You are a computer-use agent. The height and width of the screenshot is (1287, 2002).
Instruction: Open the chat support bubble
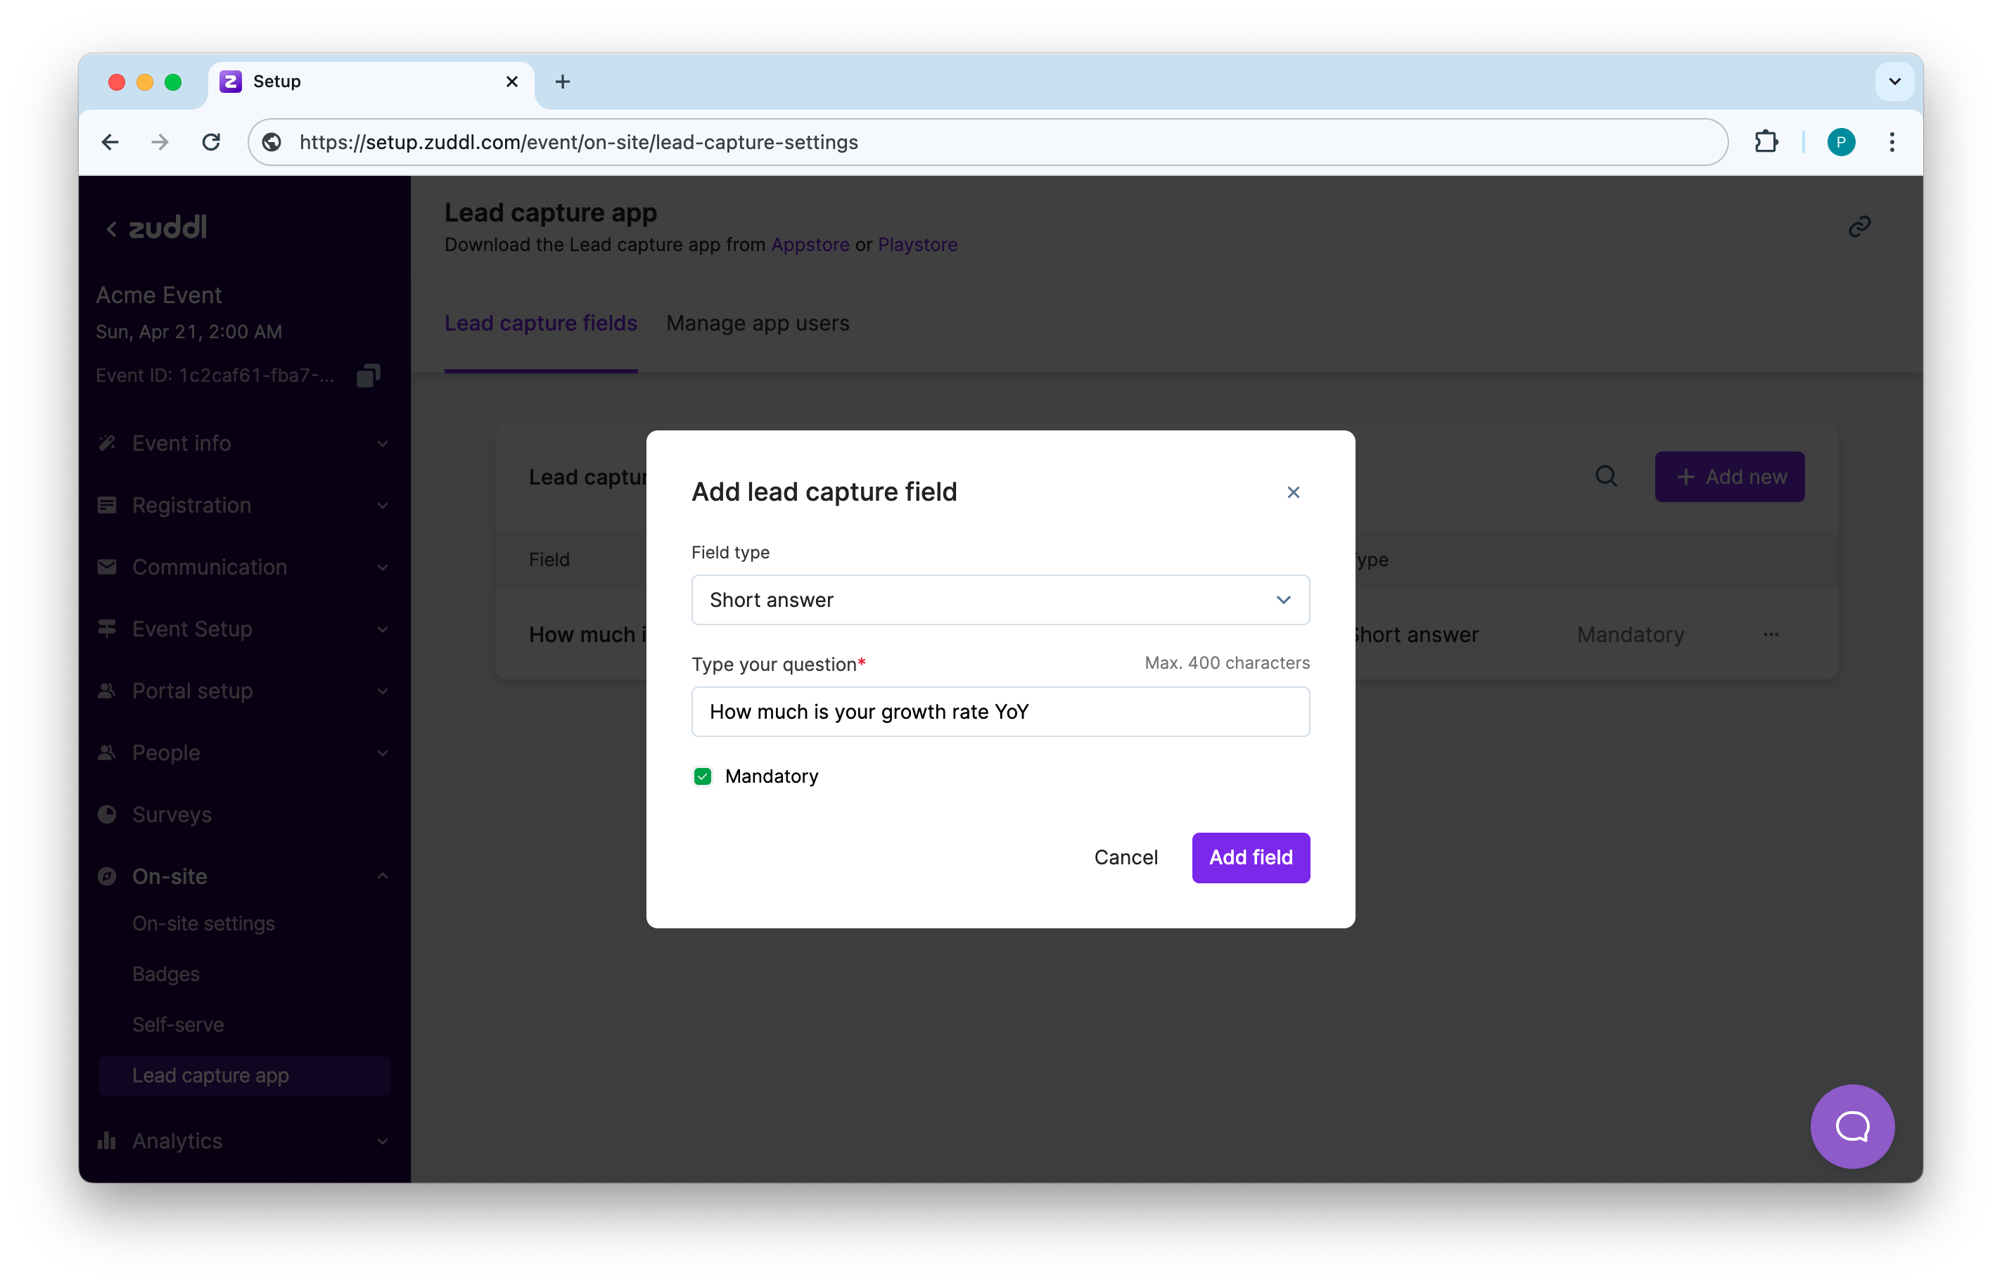(x=1851, y=1126)
